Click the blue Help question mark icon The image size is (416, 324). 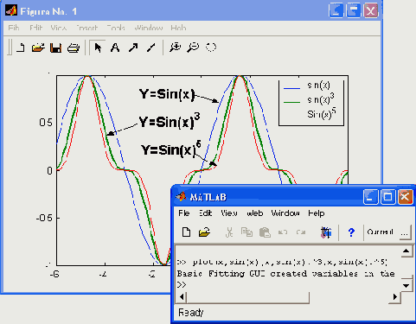point(351,232)
